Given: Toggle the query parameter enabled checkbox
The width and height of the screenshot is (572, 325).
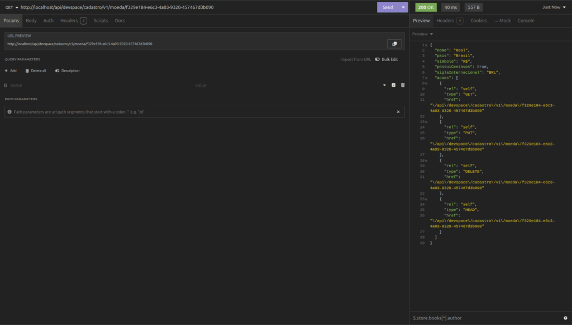Looking at the screenshot, I should point(394,85).
